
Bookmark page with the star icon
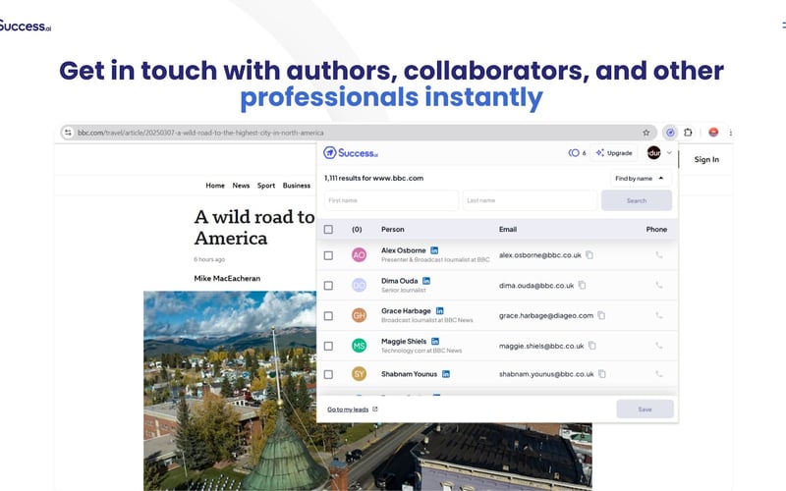(x=646, y=133)
